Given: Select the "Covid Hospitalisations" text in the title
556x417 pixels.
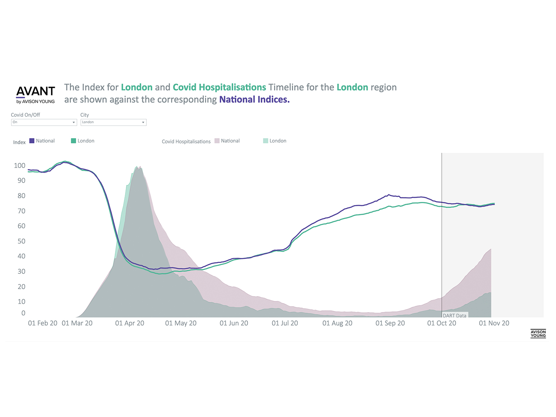Looking at the screenshot, I should click(x=219, y=87).
